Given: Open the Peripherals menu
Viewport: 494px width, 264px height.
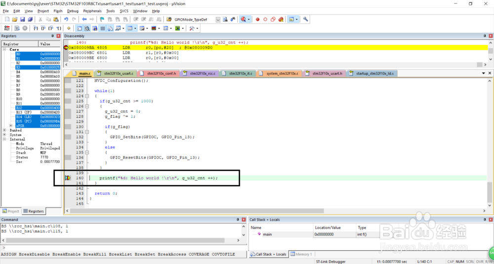Looking at the screenshot, I should (92, 11).
